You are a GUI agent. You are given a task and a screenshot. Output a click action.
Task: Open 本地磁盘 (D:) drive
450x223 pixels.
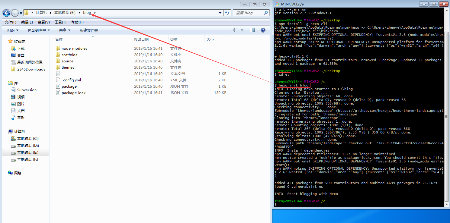[x=28, y=146]
